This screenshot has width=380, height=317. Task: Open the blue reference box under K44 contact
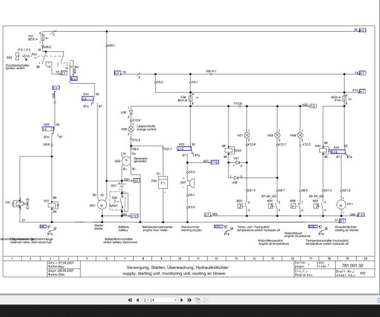[x=338, y=152]
